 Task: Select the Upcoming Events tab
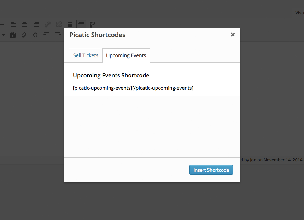click(126, 55)
